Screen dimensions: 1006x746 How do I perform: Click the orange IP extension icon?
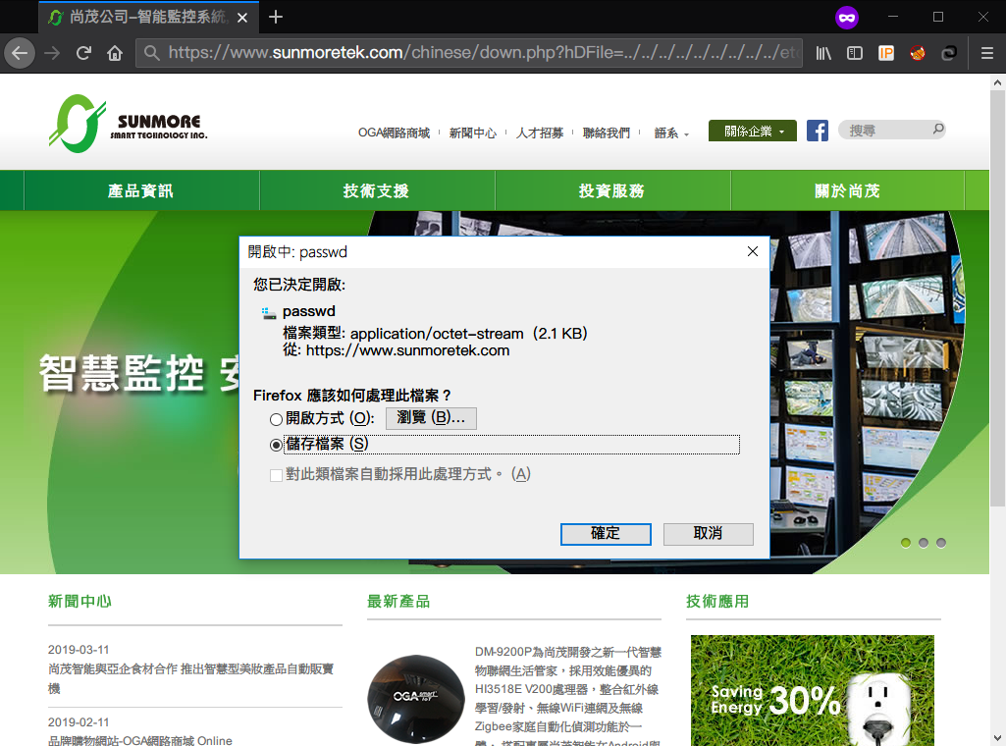(886, 53)
